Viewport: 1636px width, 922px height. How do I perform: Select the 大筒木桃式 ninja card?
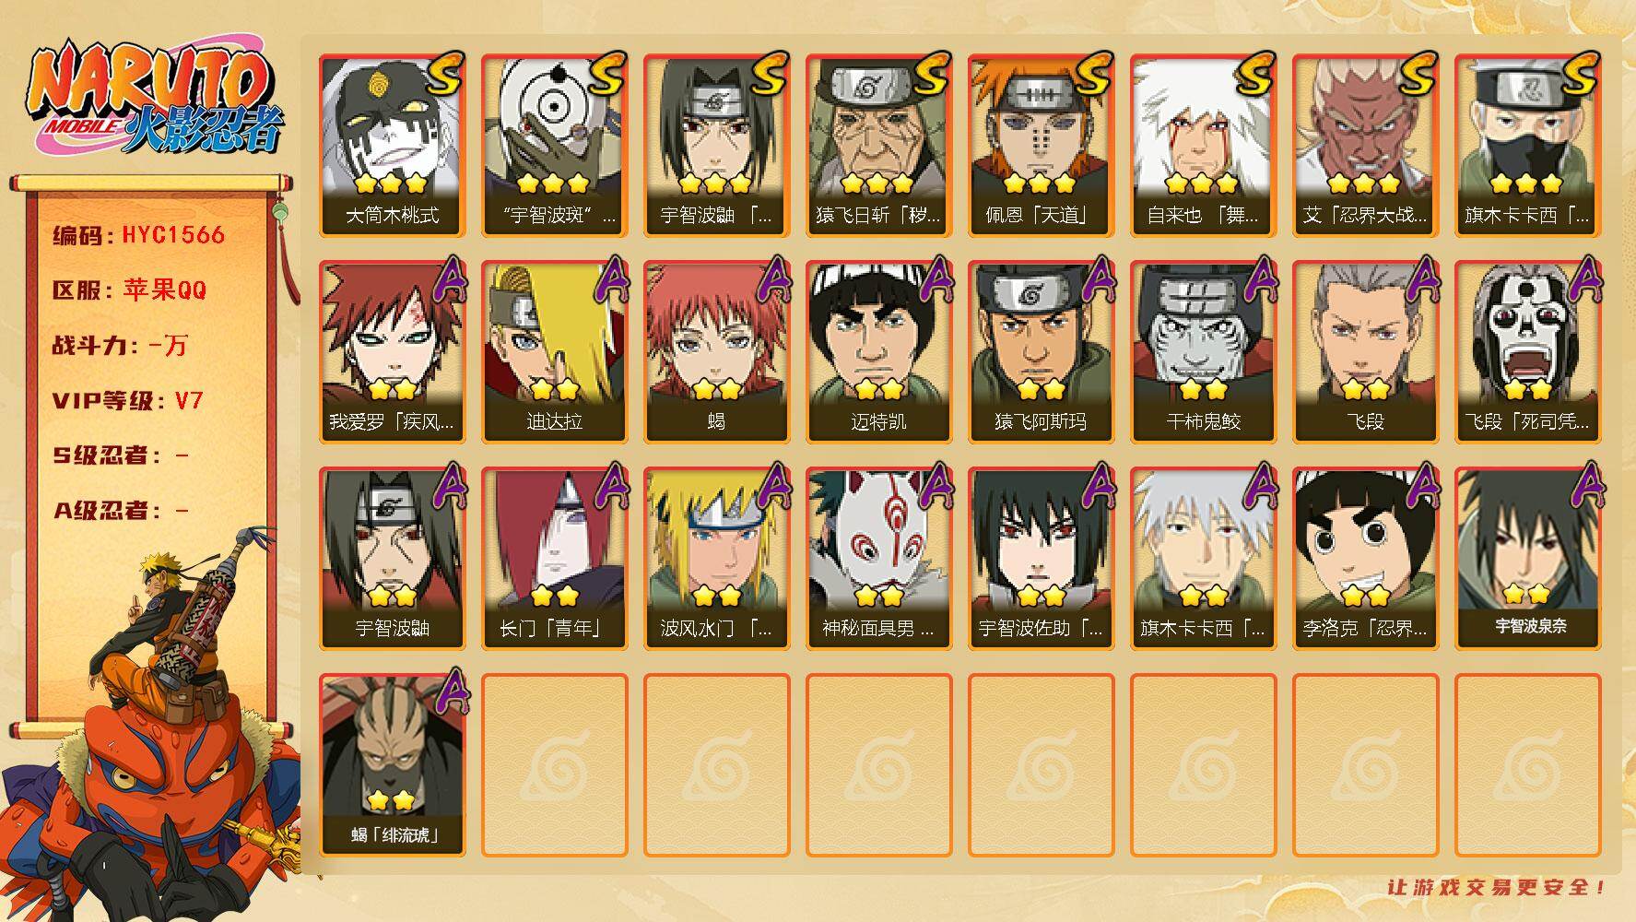coord(393,146)
